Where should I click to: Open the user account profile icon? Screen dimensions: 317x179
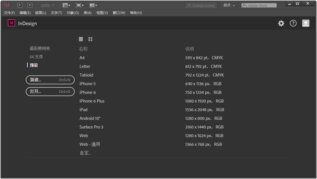pos(306,23)
